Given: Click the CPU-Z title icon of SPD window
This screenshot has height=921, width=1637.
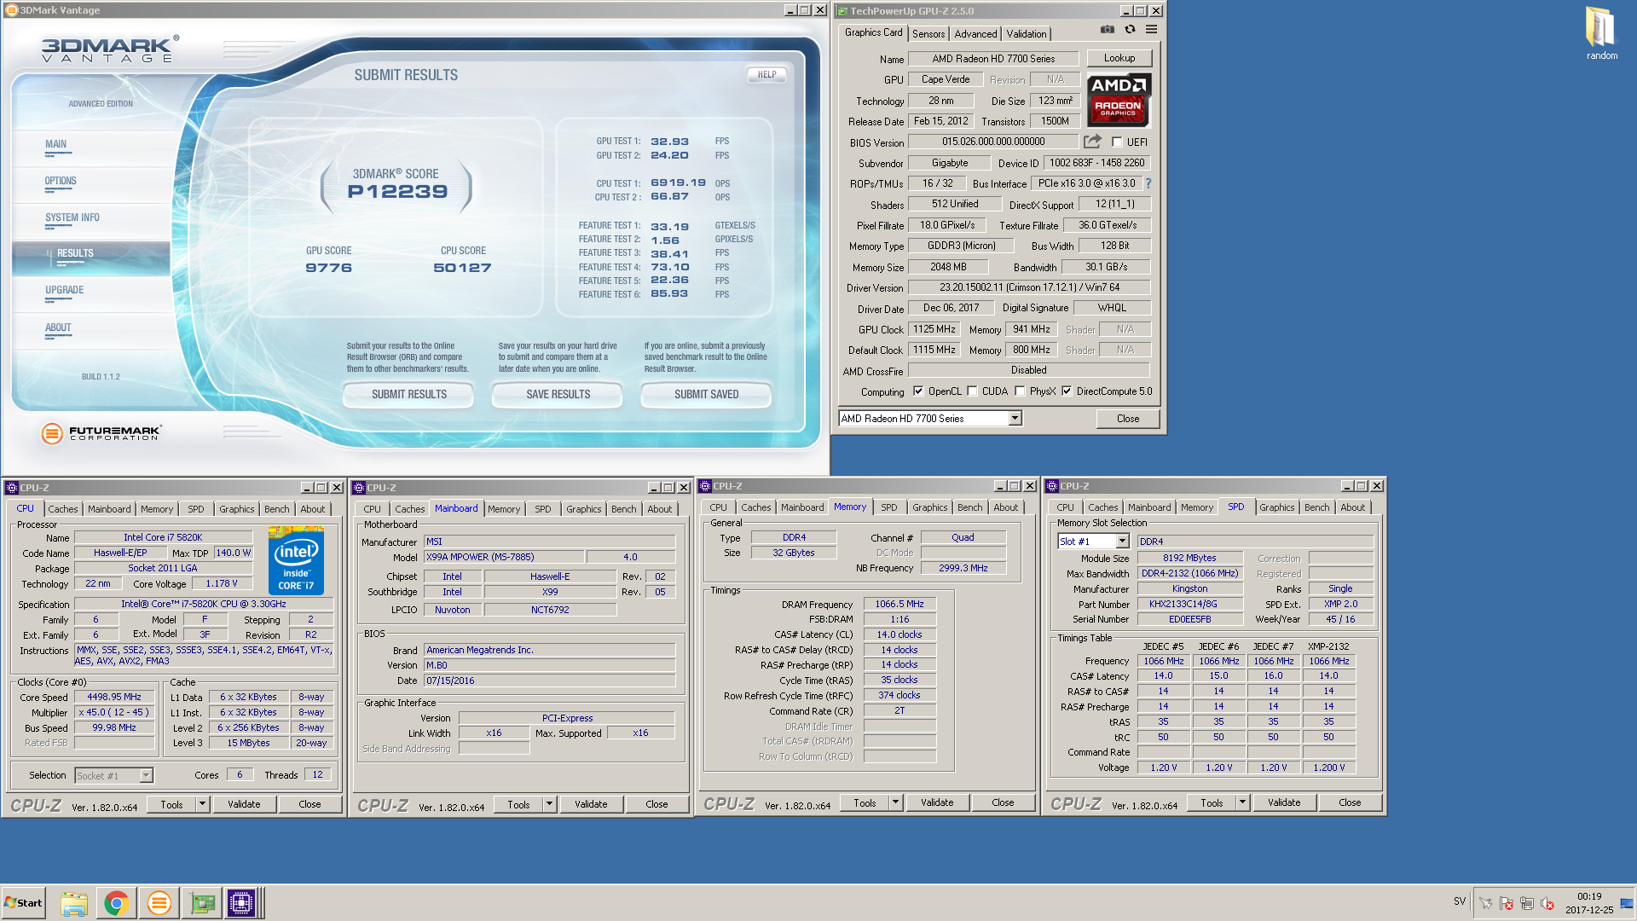Looking at the screenshot, I should (x=1052, y=486).
